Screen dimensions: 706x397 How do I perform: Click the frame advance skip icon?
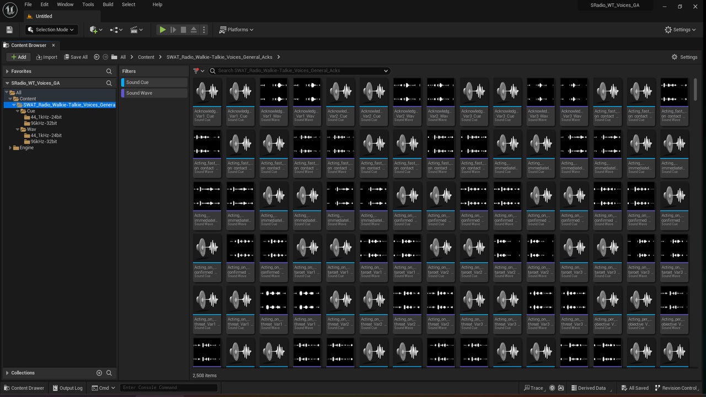point(173,30)
